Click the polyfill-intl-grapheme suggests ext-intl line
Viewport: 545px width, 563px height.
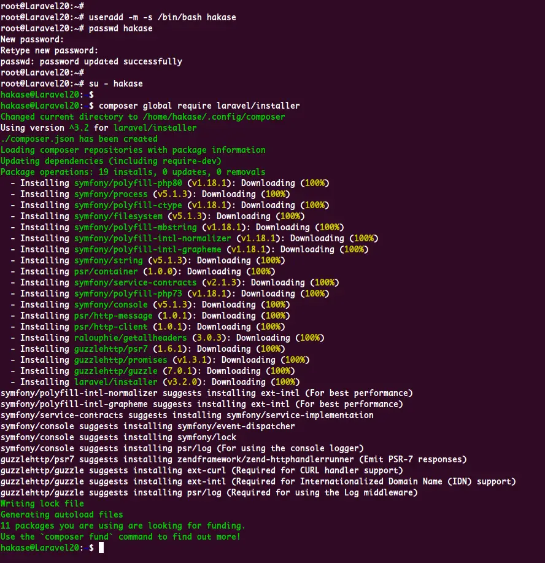click(202, 405)
